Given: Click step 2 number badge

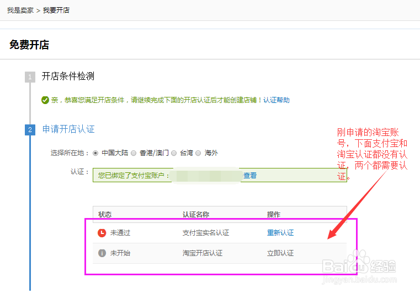Looking at the screenshot, I should [30, 130].
